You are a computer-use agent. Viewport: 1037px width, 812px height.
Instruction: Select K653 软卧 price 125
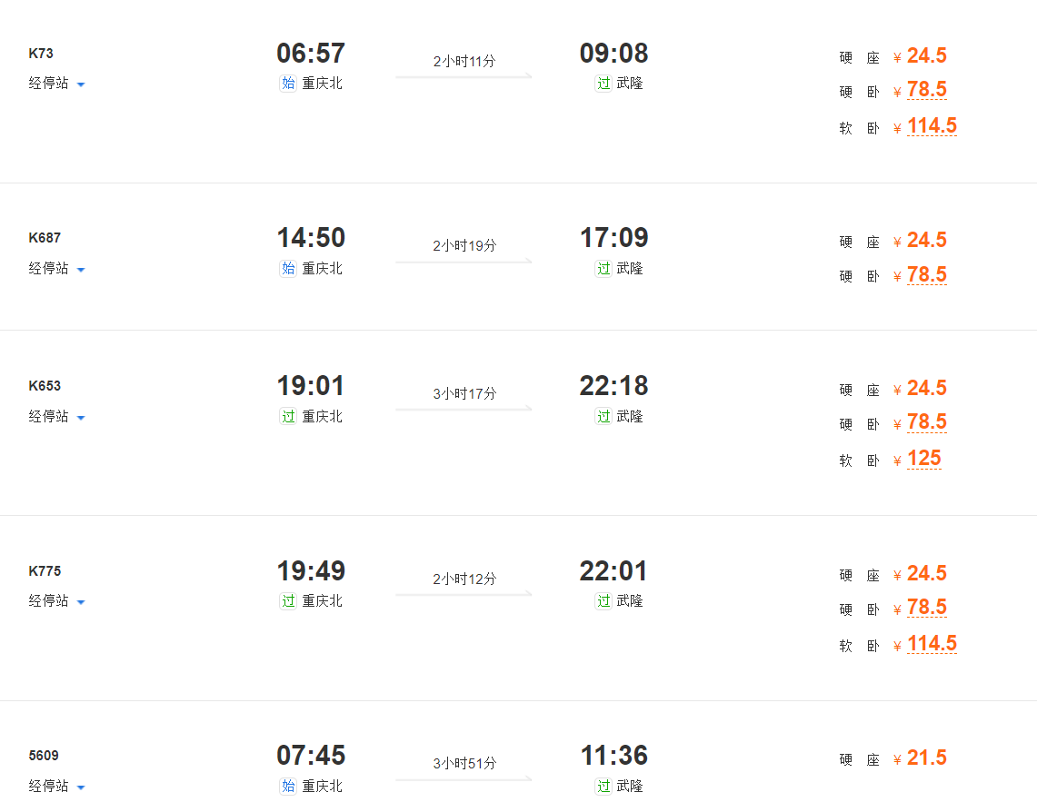923,459
